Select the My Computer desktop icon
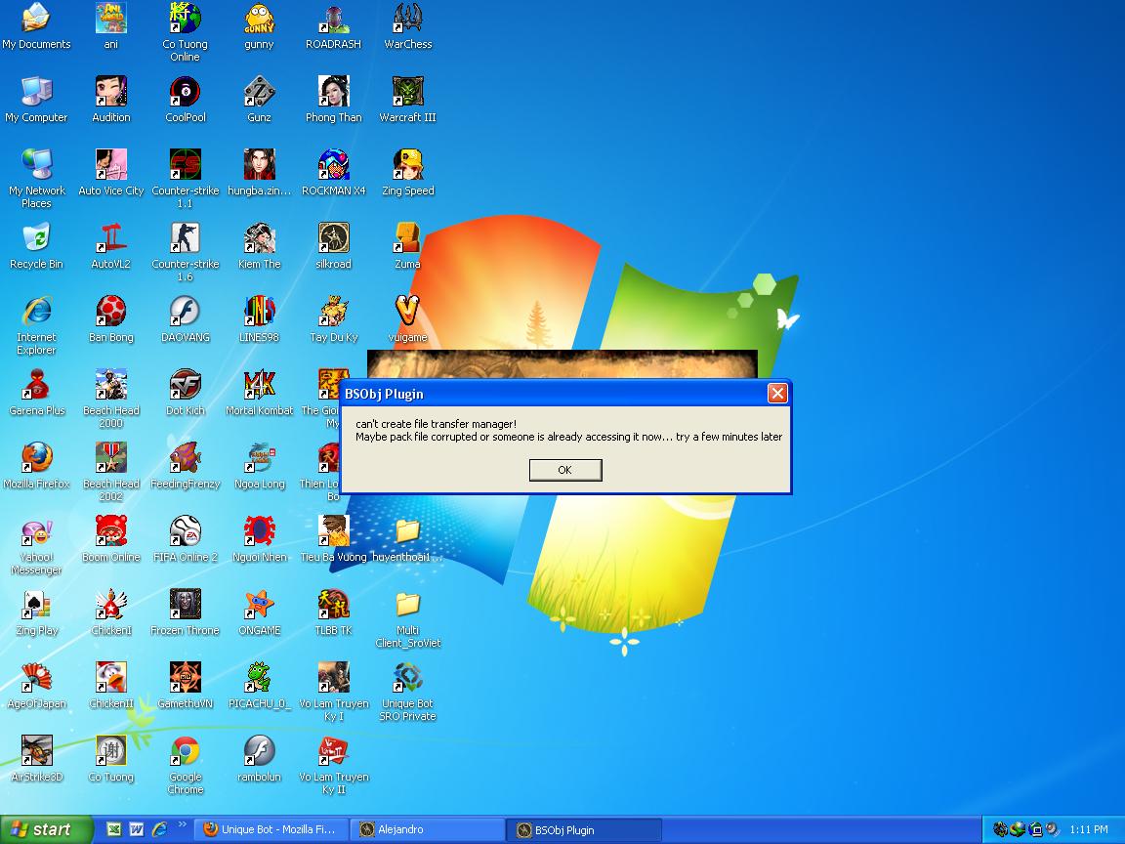 [x=36, y=101]
